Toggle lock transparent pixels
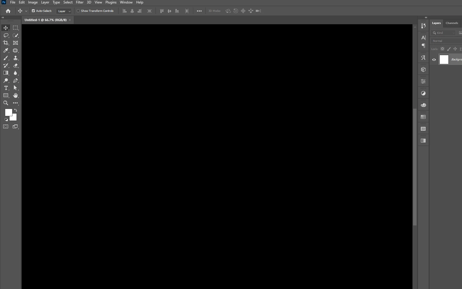This screenshot has width=462, height=289. (x=442, y=49)
